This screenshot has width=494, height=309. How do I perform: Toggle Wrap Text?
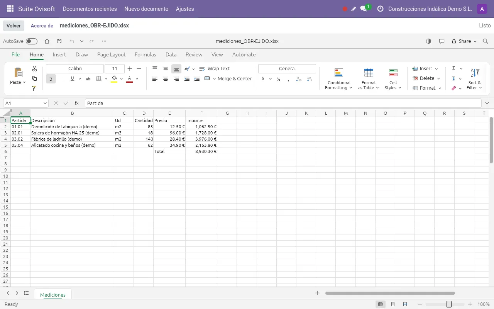pos(214,69)
